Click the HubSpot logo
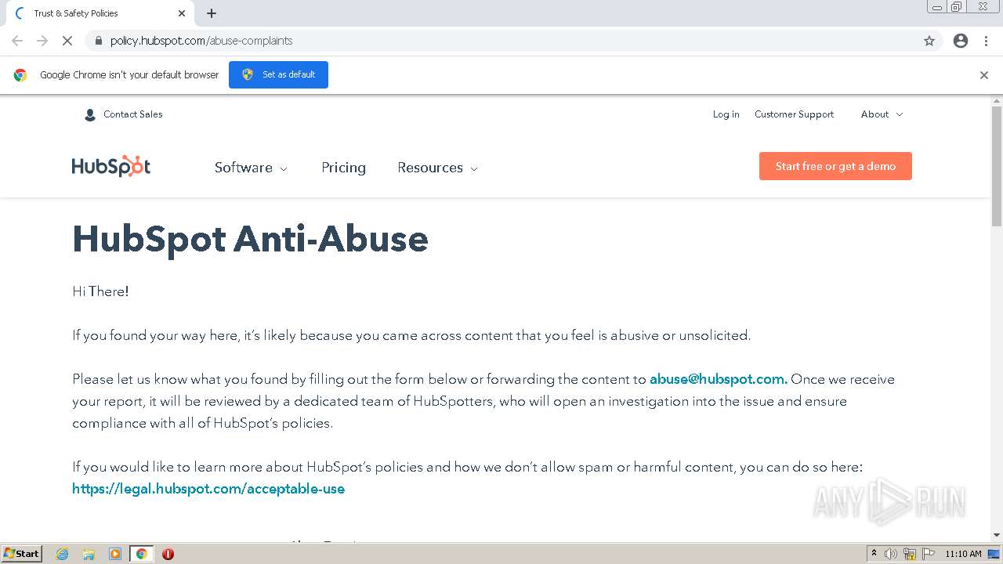The height and width of the screenshot is (564, 1003). point(111,166)
